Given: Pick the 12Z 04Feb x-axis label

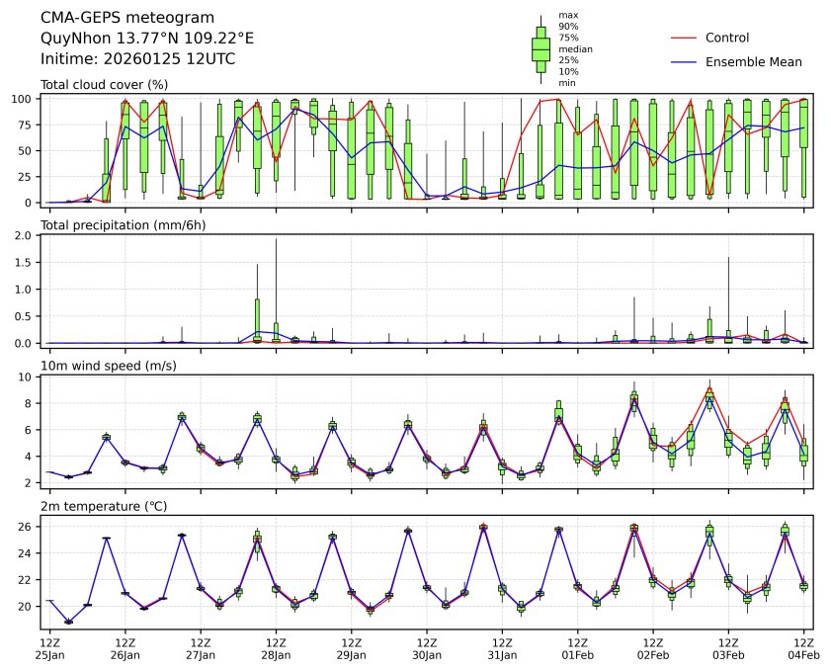Looking at the screenshot, I should pyautogui.click(x=803, y=647).
